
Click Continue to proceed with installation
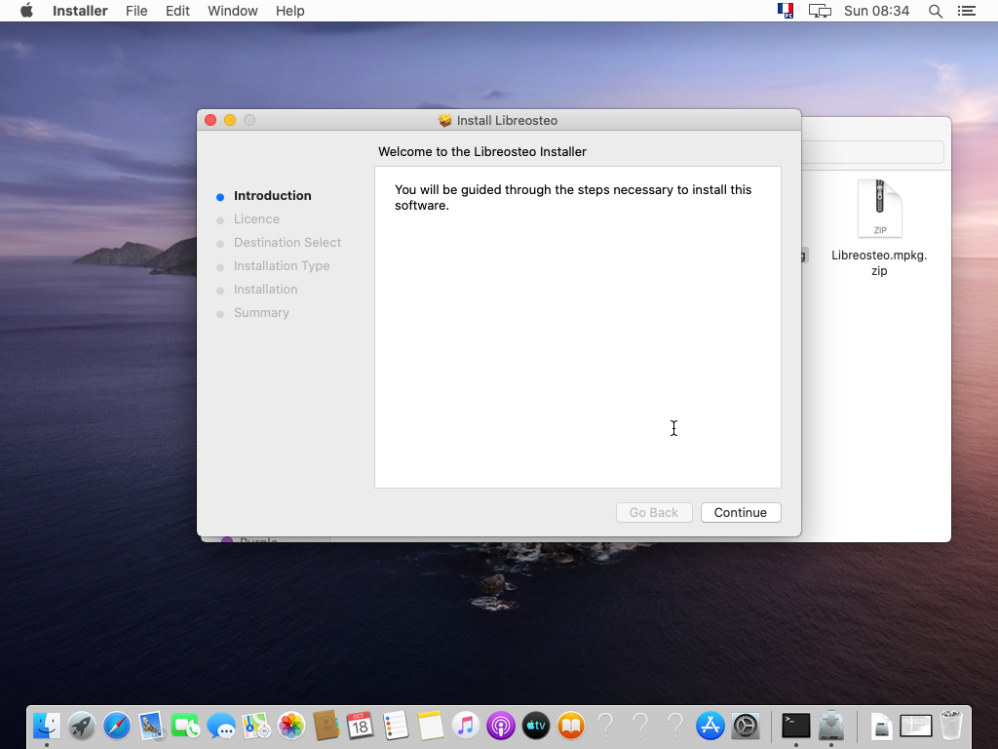741,513
